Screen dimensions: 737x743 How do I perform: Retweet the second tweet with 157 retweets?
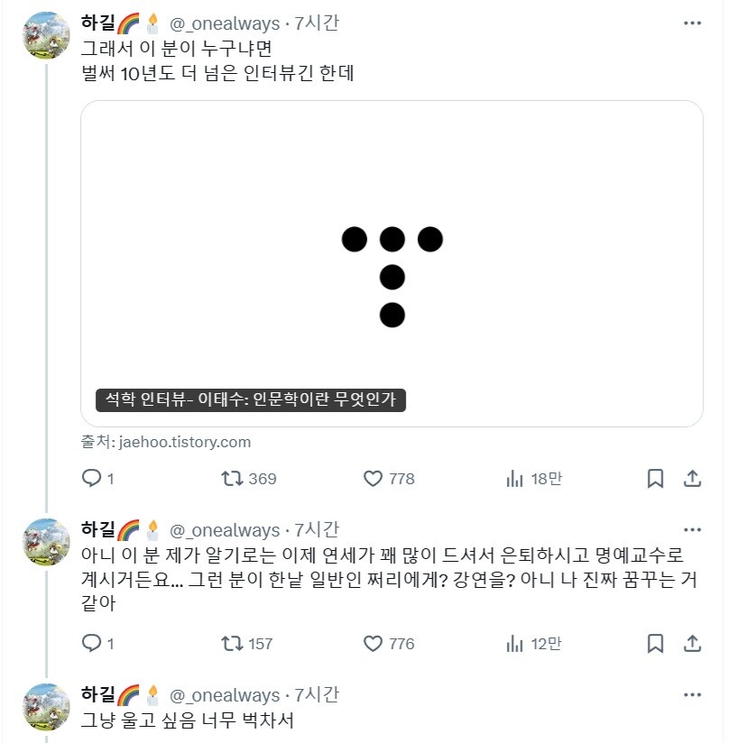tap(233, 644)
